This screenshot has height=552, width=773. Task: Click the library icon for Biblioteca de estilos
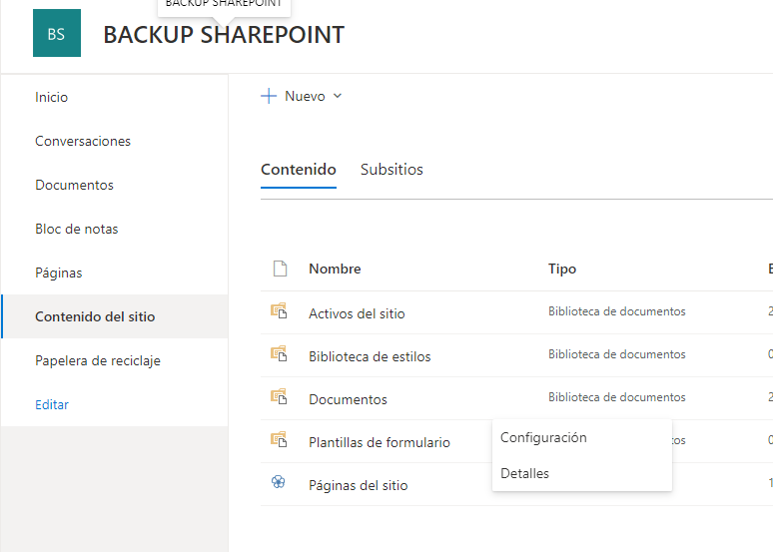(279, 354)
